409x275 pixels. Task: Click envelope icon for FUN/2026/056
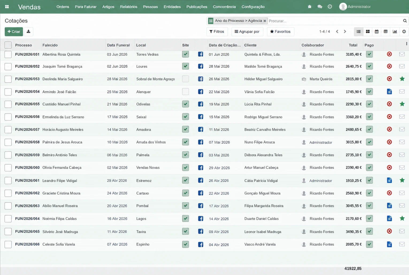402,117
